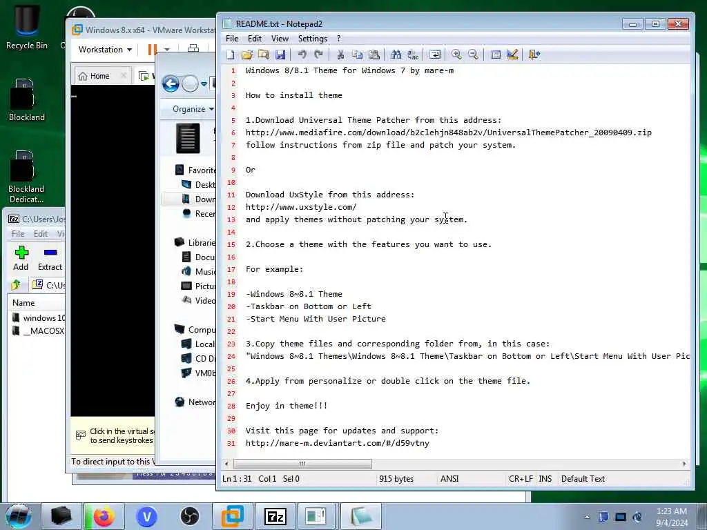The width and height of the screenshot is (707, 530).
Task: Paste from clipboard via Notepad2 toolbar
Action: point(374,55)
